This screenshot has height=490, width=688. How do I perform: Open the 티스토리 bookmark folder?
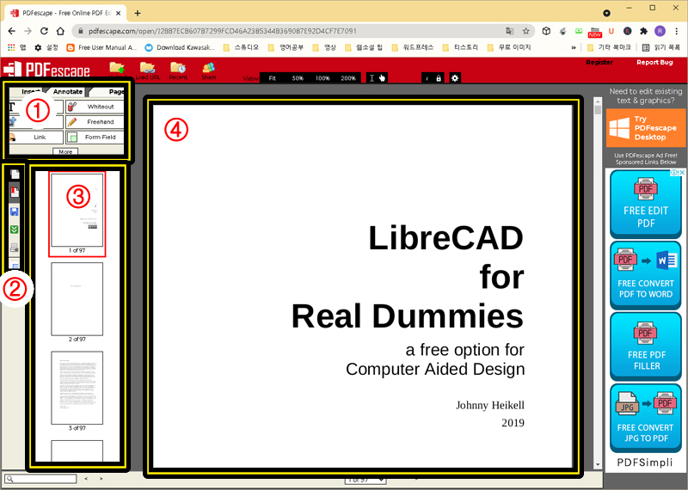461,47
